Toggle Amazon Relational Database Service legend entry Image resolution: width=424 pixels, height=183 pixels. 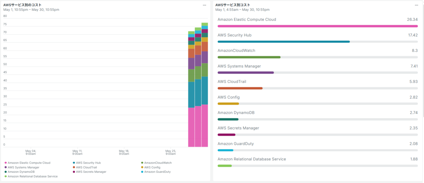point(31,176)
